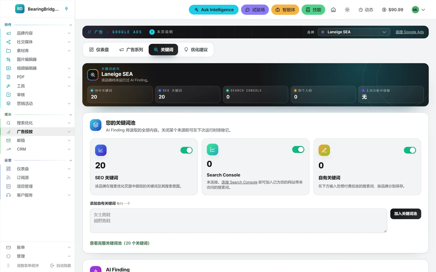Open the 广告系列 tab
Image resolution: width=436 pixels, height=272 pixels.
[x=131, y=50]
